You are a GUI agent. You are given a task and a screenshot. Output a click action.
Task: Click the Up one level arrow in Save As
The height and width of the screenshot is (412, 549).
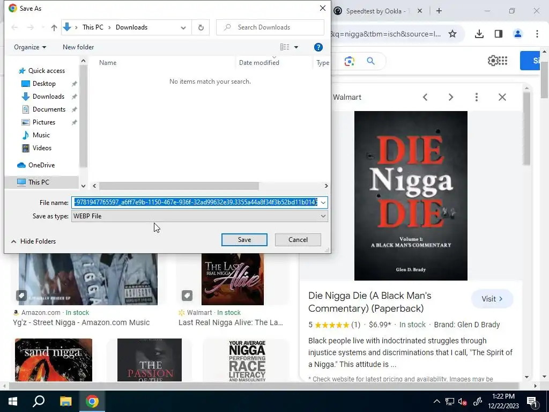54,27
